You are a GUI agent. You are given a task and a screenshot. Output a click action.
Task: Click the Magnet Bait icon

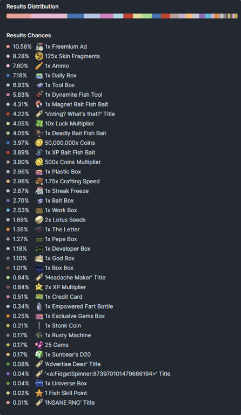(39, 104)
